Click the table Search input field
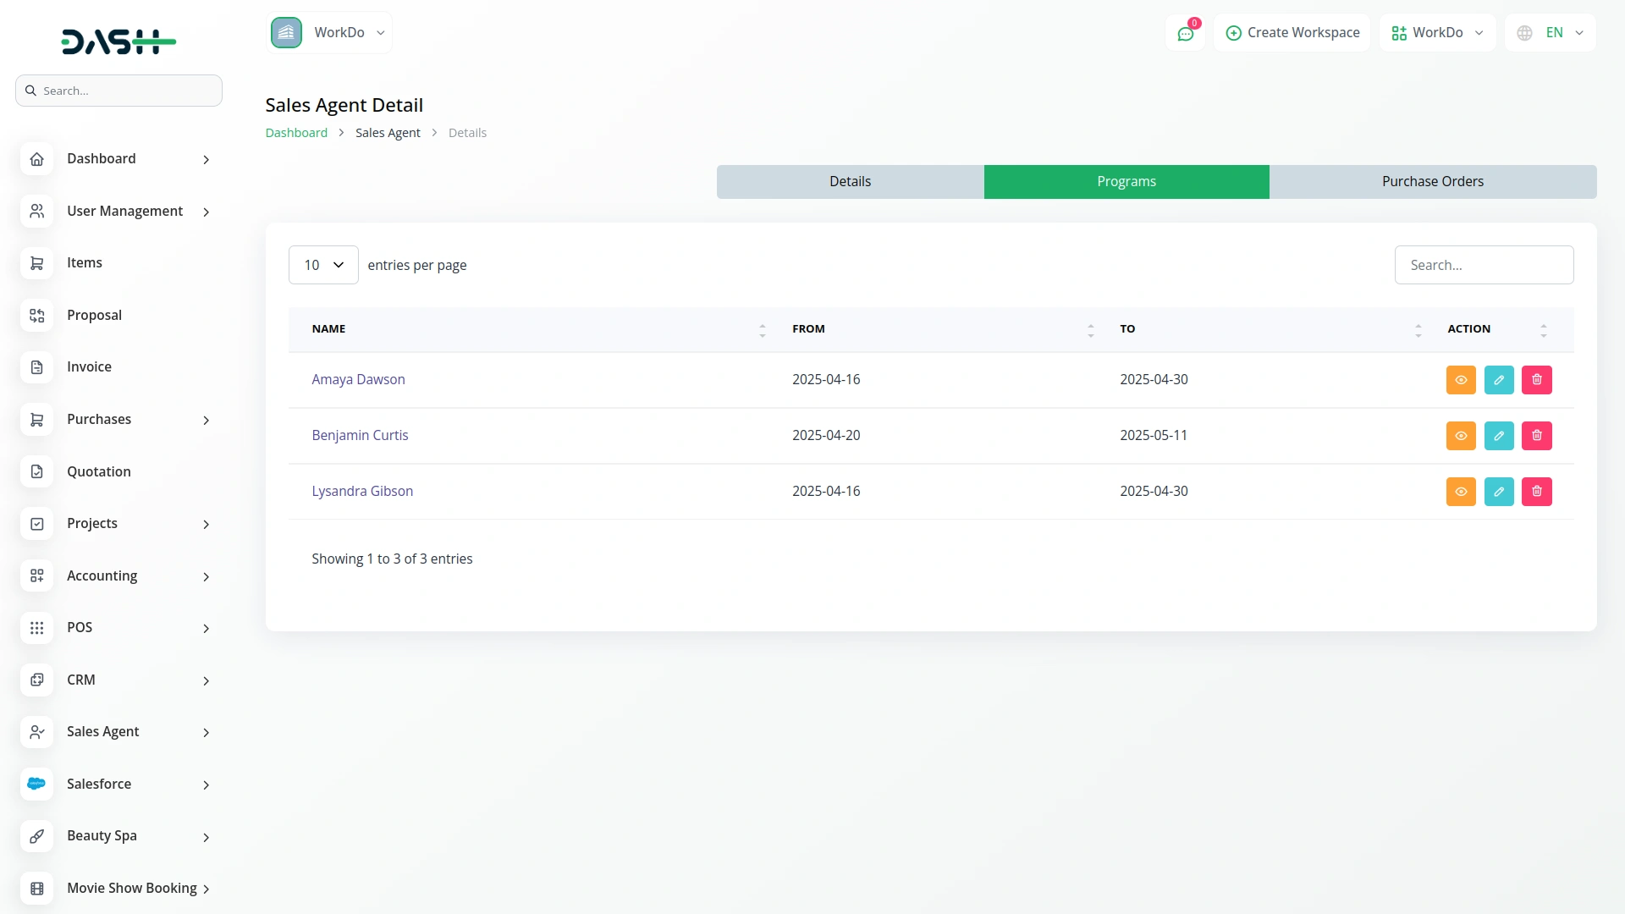The image size is (1625, 914). coord(1483,265)
